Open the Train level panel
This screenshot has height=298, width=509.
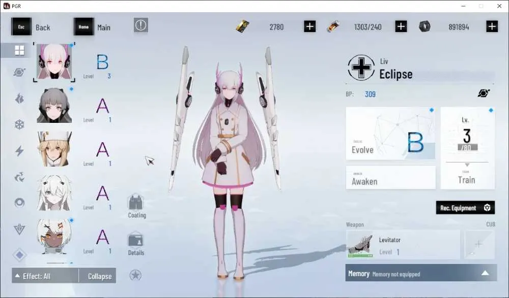coord(467,148)
